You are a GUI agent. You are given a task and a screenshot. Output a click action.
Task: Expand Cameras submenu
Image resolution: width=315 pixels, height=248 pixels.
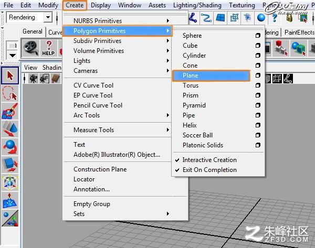pos(118,71)
